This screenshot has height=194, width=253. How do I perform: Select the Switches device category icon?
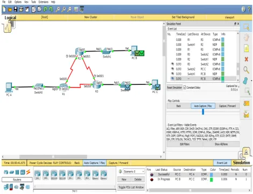click(12, 172)
